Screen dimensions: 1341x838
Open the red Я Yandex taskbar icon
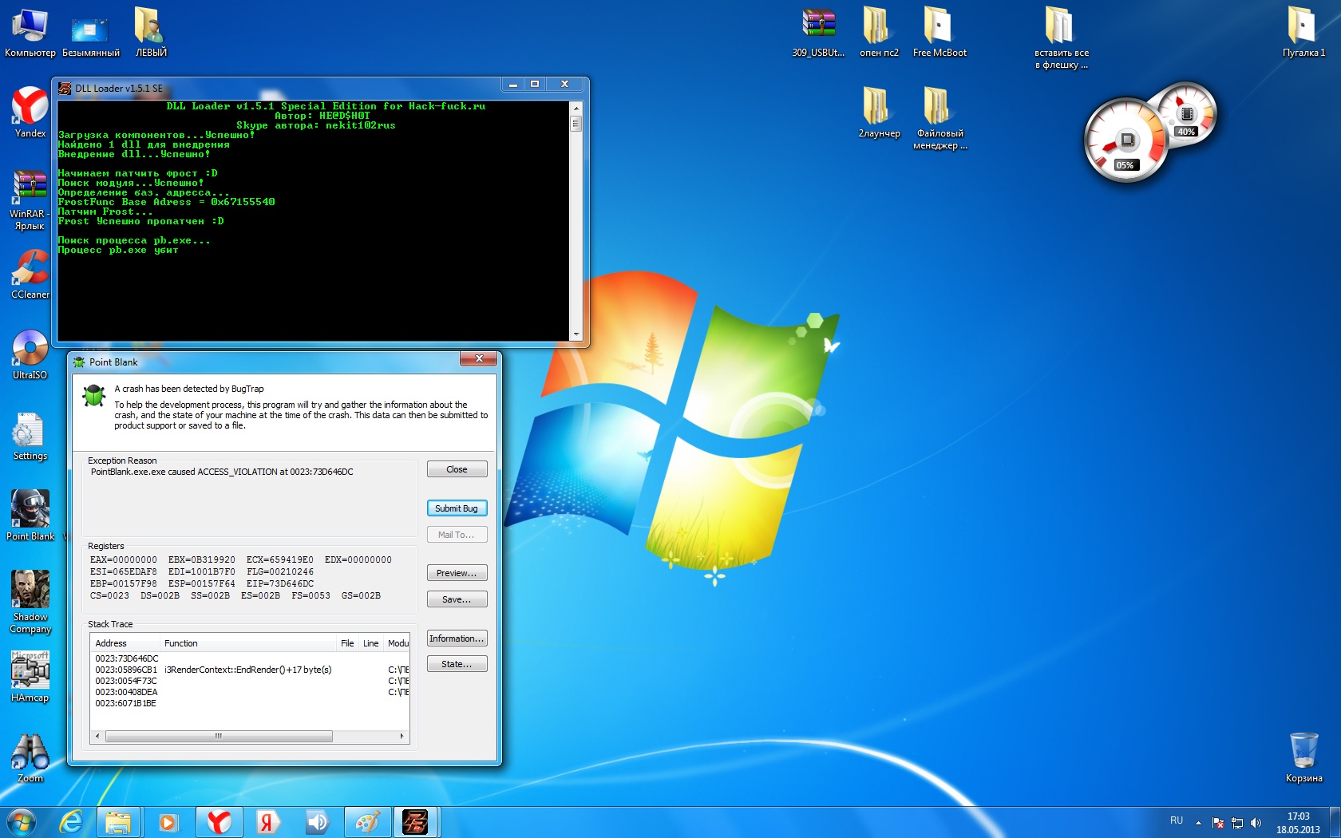[x=267, y=821]
